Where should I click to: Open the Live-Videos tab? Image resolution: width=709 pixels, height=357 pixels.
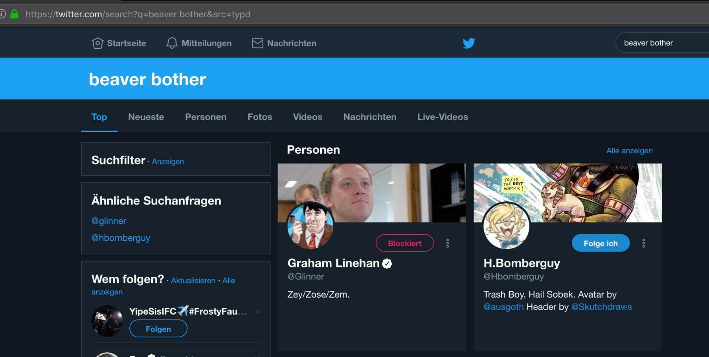443,117
